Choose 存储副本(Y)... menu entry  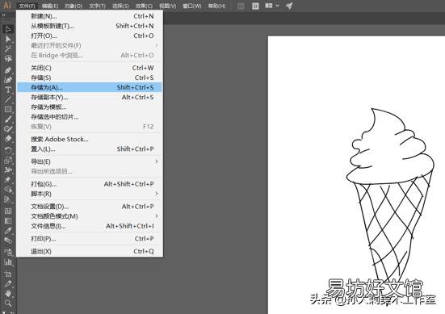coord(90,98)
